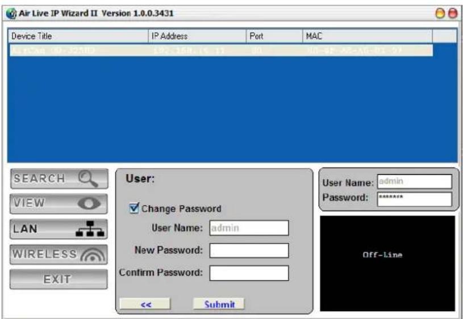Select the highlighted device row in list
Screen dimensions: 463x319
click(221, 50)
